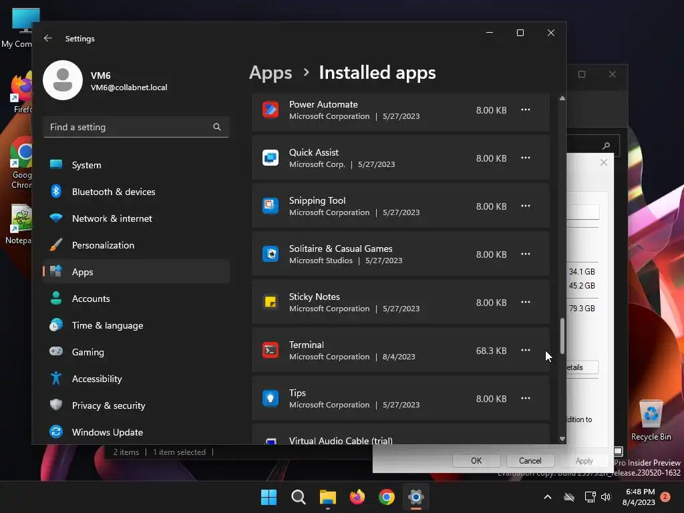Open the taskbar clock showing 6:48 PM

tap(639, 497)
